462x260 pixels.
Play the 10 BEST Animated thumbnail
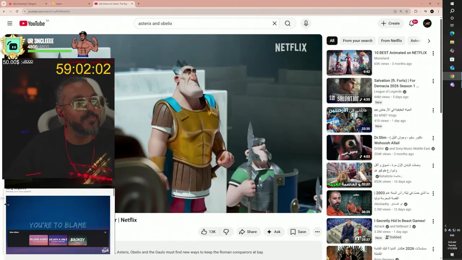(x=349, y=63)
